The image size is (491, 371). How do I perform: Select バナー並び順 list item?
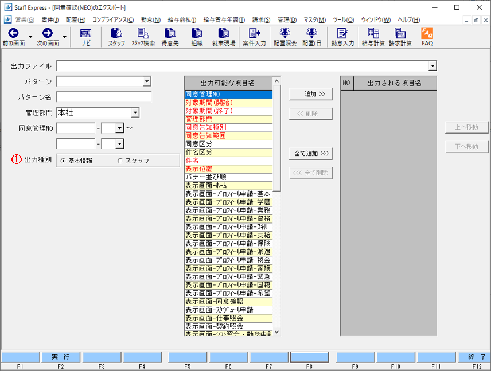(x=229, y=177)
